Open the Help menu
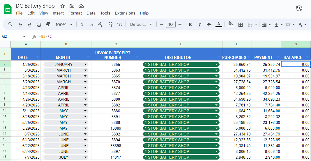The width and height of the screenshot is (311, 161). click(x=144, y=13)
